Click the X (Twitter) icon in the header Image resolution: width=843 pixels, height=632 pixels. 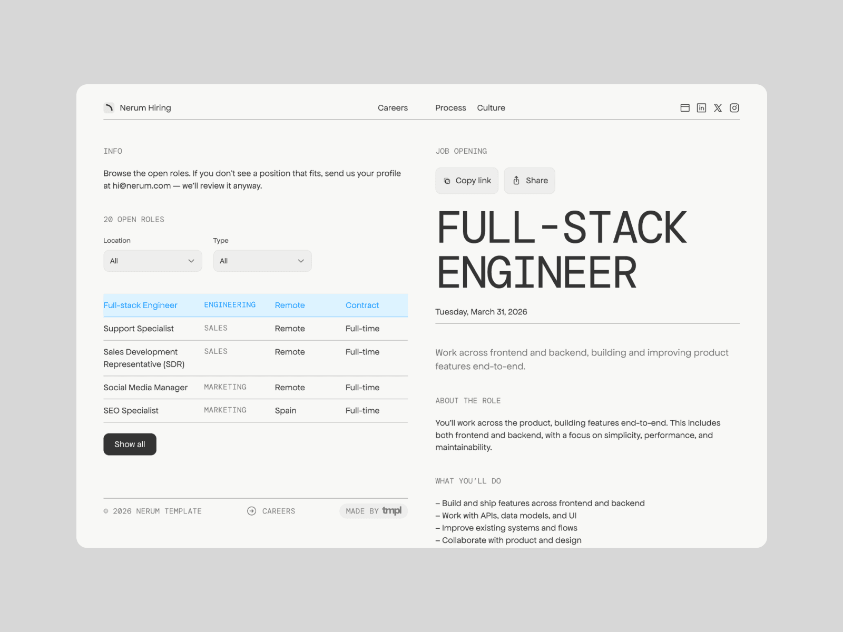point(718,107)
